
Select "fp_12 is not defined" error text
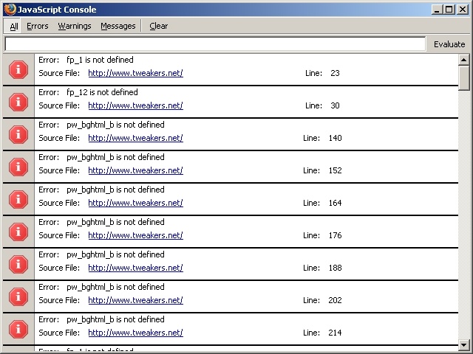(102, 92)
